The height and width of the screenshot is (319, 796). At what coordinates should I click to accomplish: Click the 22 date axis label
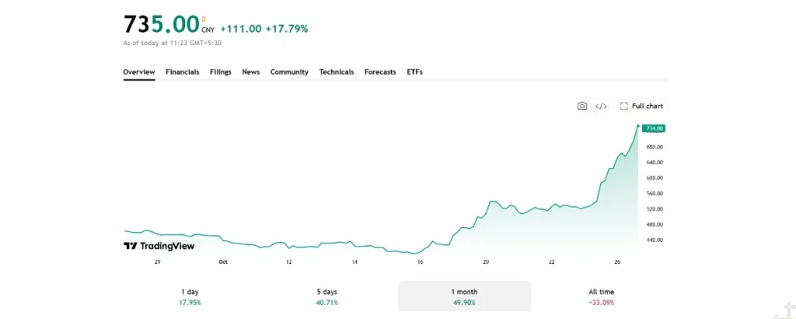pos(551,262)
